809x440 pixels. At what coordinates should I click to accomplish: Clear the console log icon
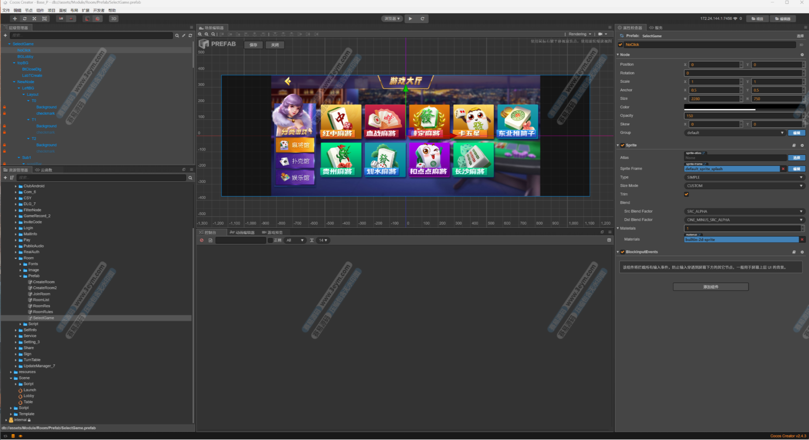[202, 240]
